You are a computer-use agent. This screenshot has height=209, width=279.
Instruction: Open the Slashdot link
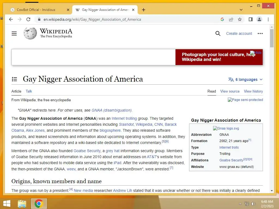(x=126, y=124)
